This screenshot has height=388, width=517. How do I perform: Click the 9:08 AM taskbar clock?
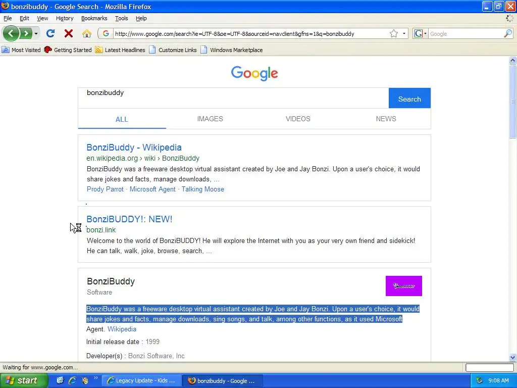pyautogui.click(x=498, y=380)
